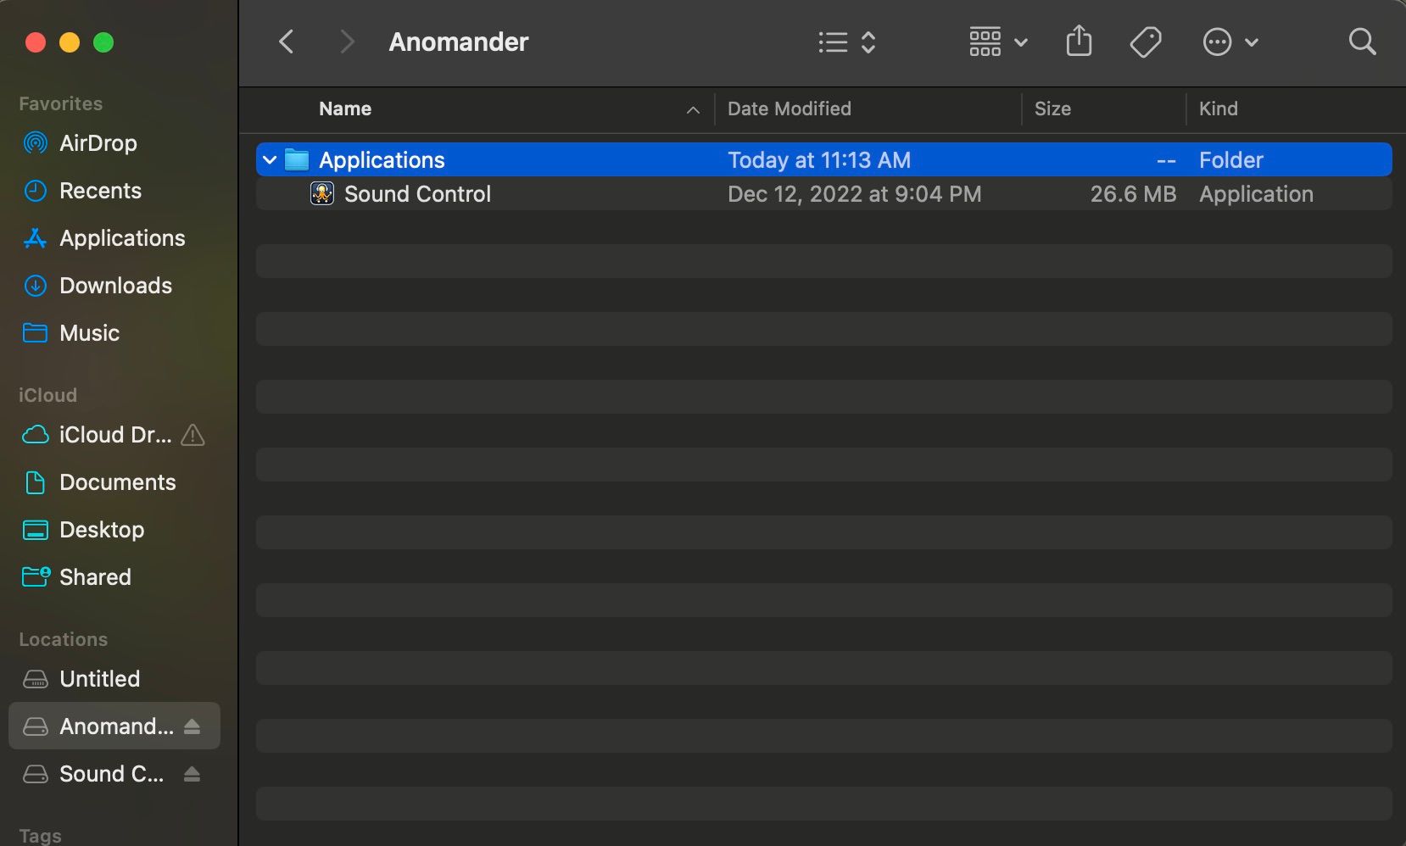
Task: Open the Music folder in sidebar
Action: tap(89, 333)
